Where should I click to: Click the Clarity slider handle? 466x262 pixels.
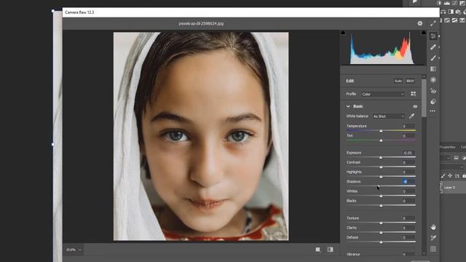pyautogui.click(x=381, y=233)
